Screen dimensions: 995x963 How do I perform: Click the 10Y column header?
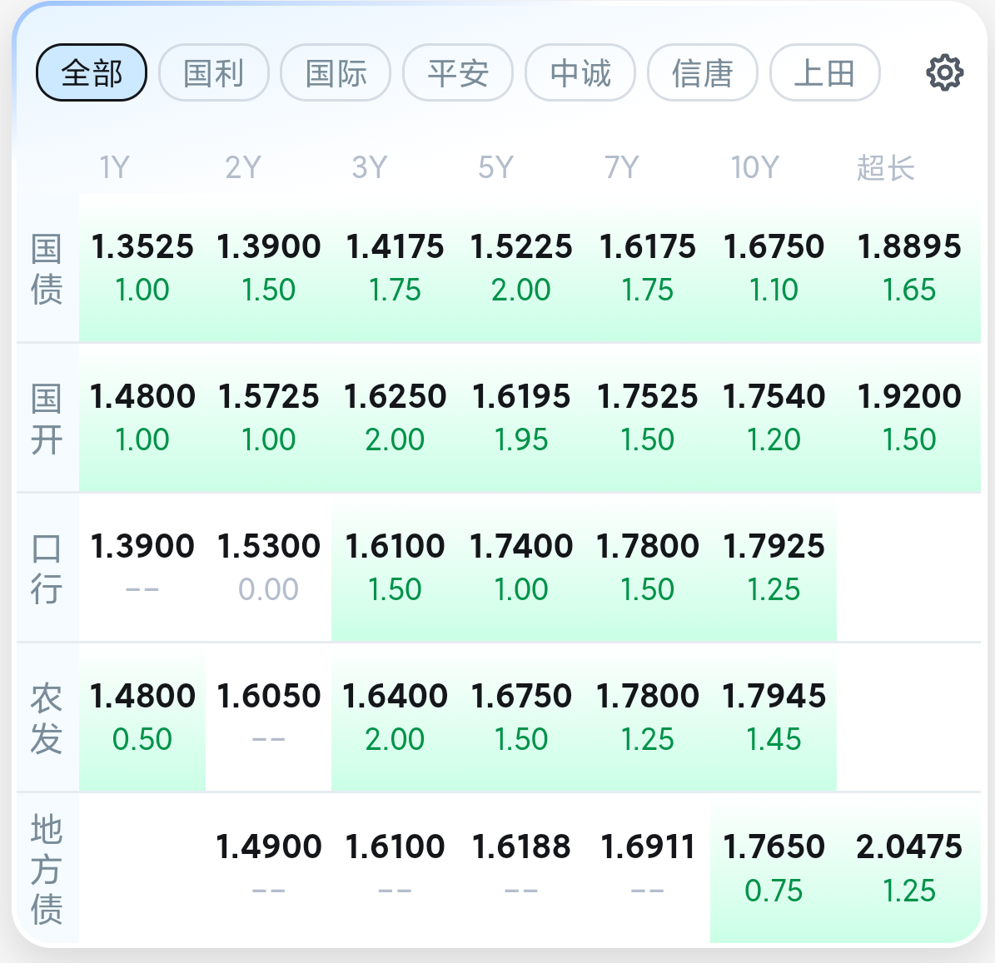(x=754, y=168)
